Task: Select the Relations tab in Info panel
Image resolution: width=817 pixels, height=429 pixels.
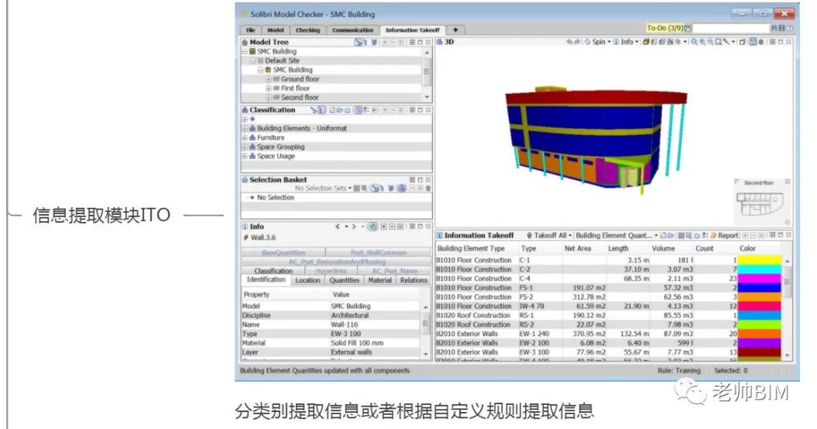Action: tap(414, 281)
